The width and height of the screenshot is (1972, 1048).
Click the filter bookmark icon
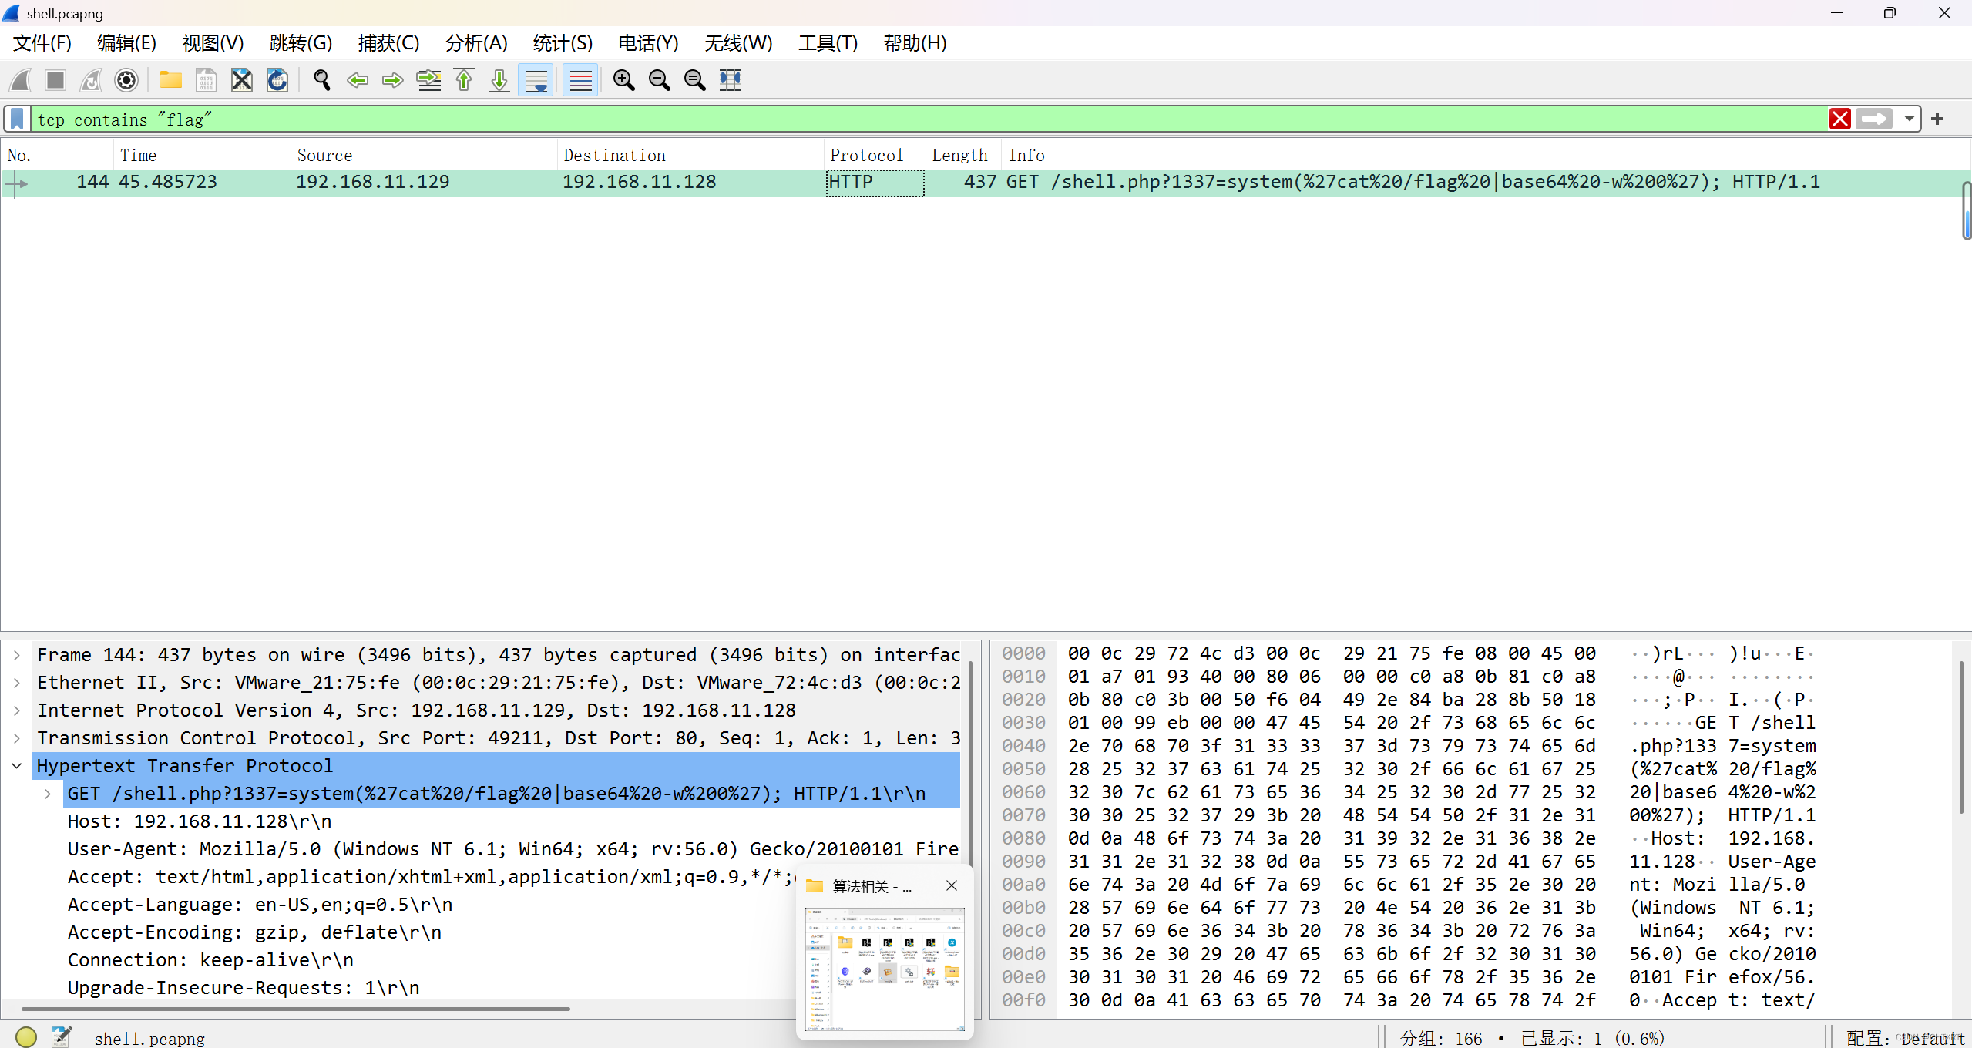point(17,119)
